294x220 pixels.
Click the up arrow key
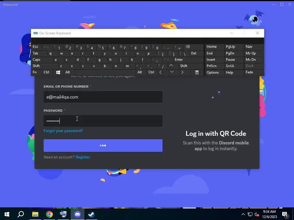171,66
